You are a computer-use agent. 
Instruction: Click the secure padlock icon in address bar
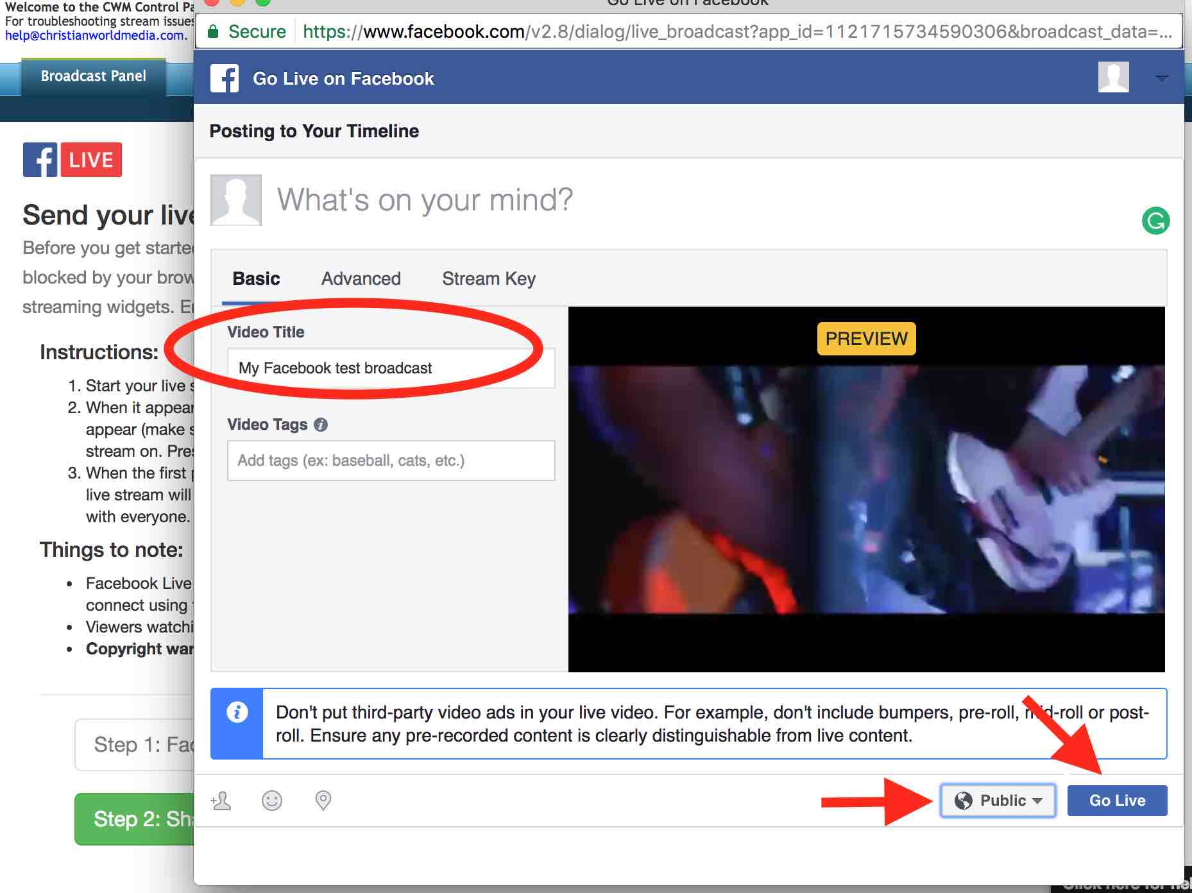click(214, 31)
